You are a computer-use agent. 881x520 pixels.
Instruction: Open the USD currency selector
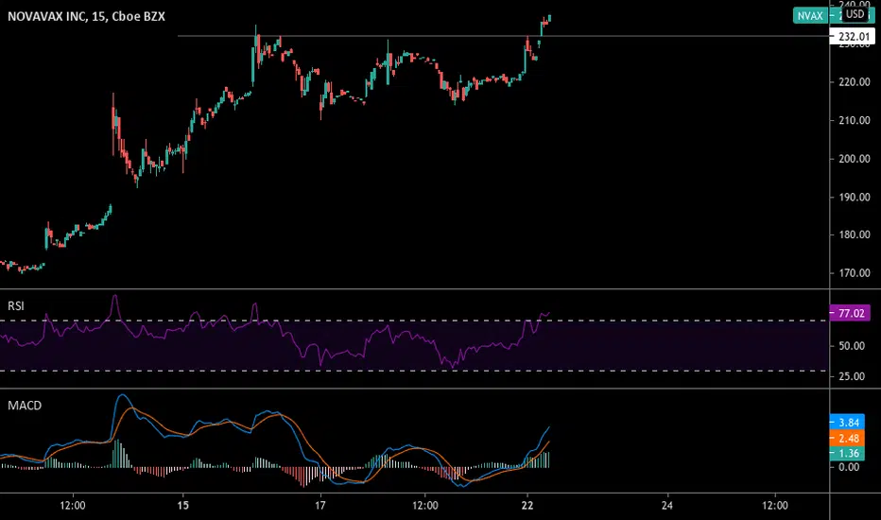(855, 14)
